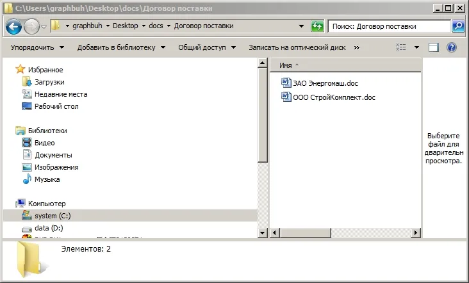Click the green refresh button beside address bar
469x283 pixels.
coord(317,26)
